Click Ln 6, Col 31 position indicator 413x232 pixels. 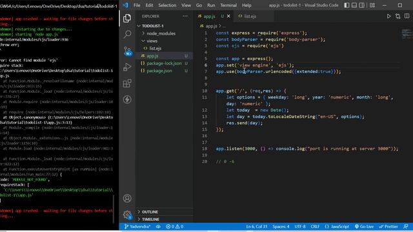tap(257, 226)
